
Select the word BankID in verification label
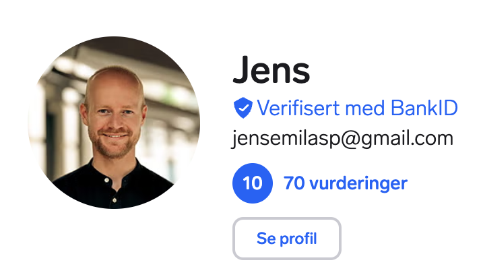424,108
